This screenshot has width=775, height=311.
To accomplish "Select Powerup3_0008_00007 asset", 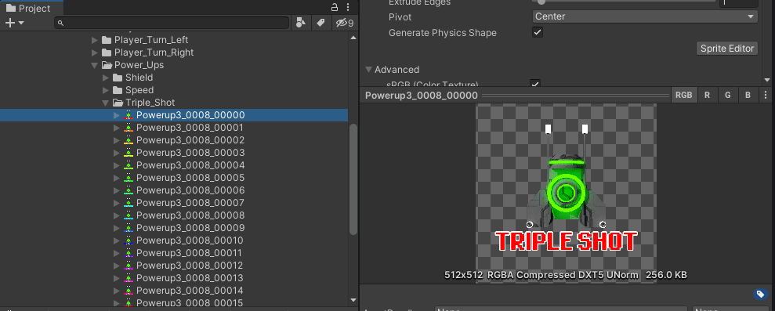I will (190, 203).
